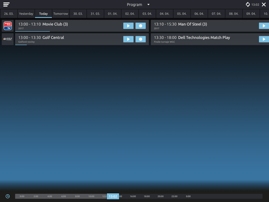This screenshot has height=202, width=269.
Task: Play Movie Club (3) program
Action: coord(128,26)
